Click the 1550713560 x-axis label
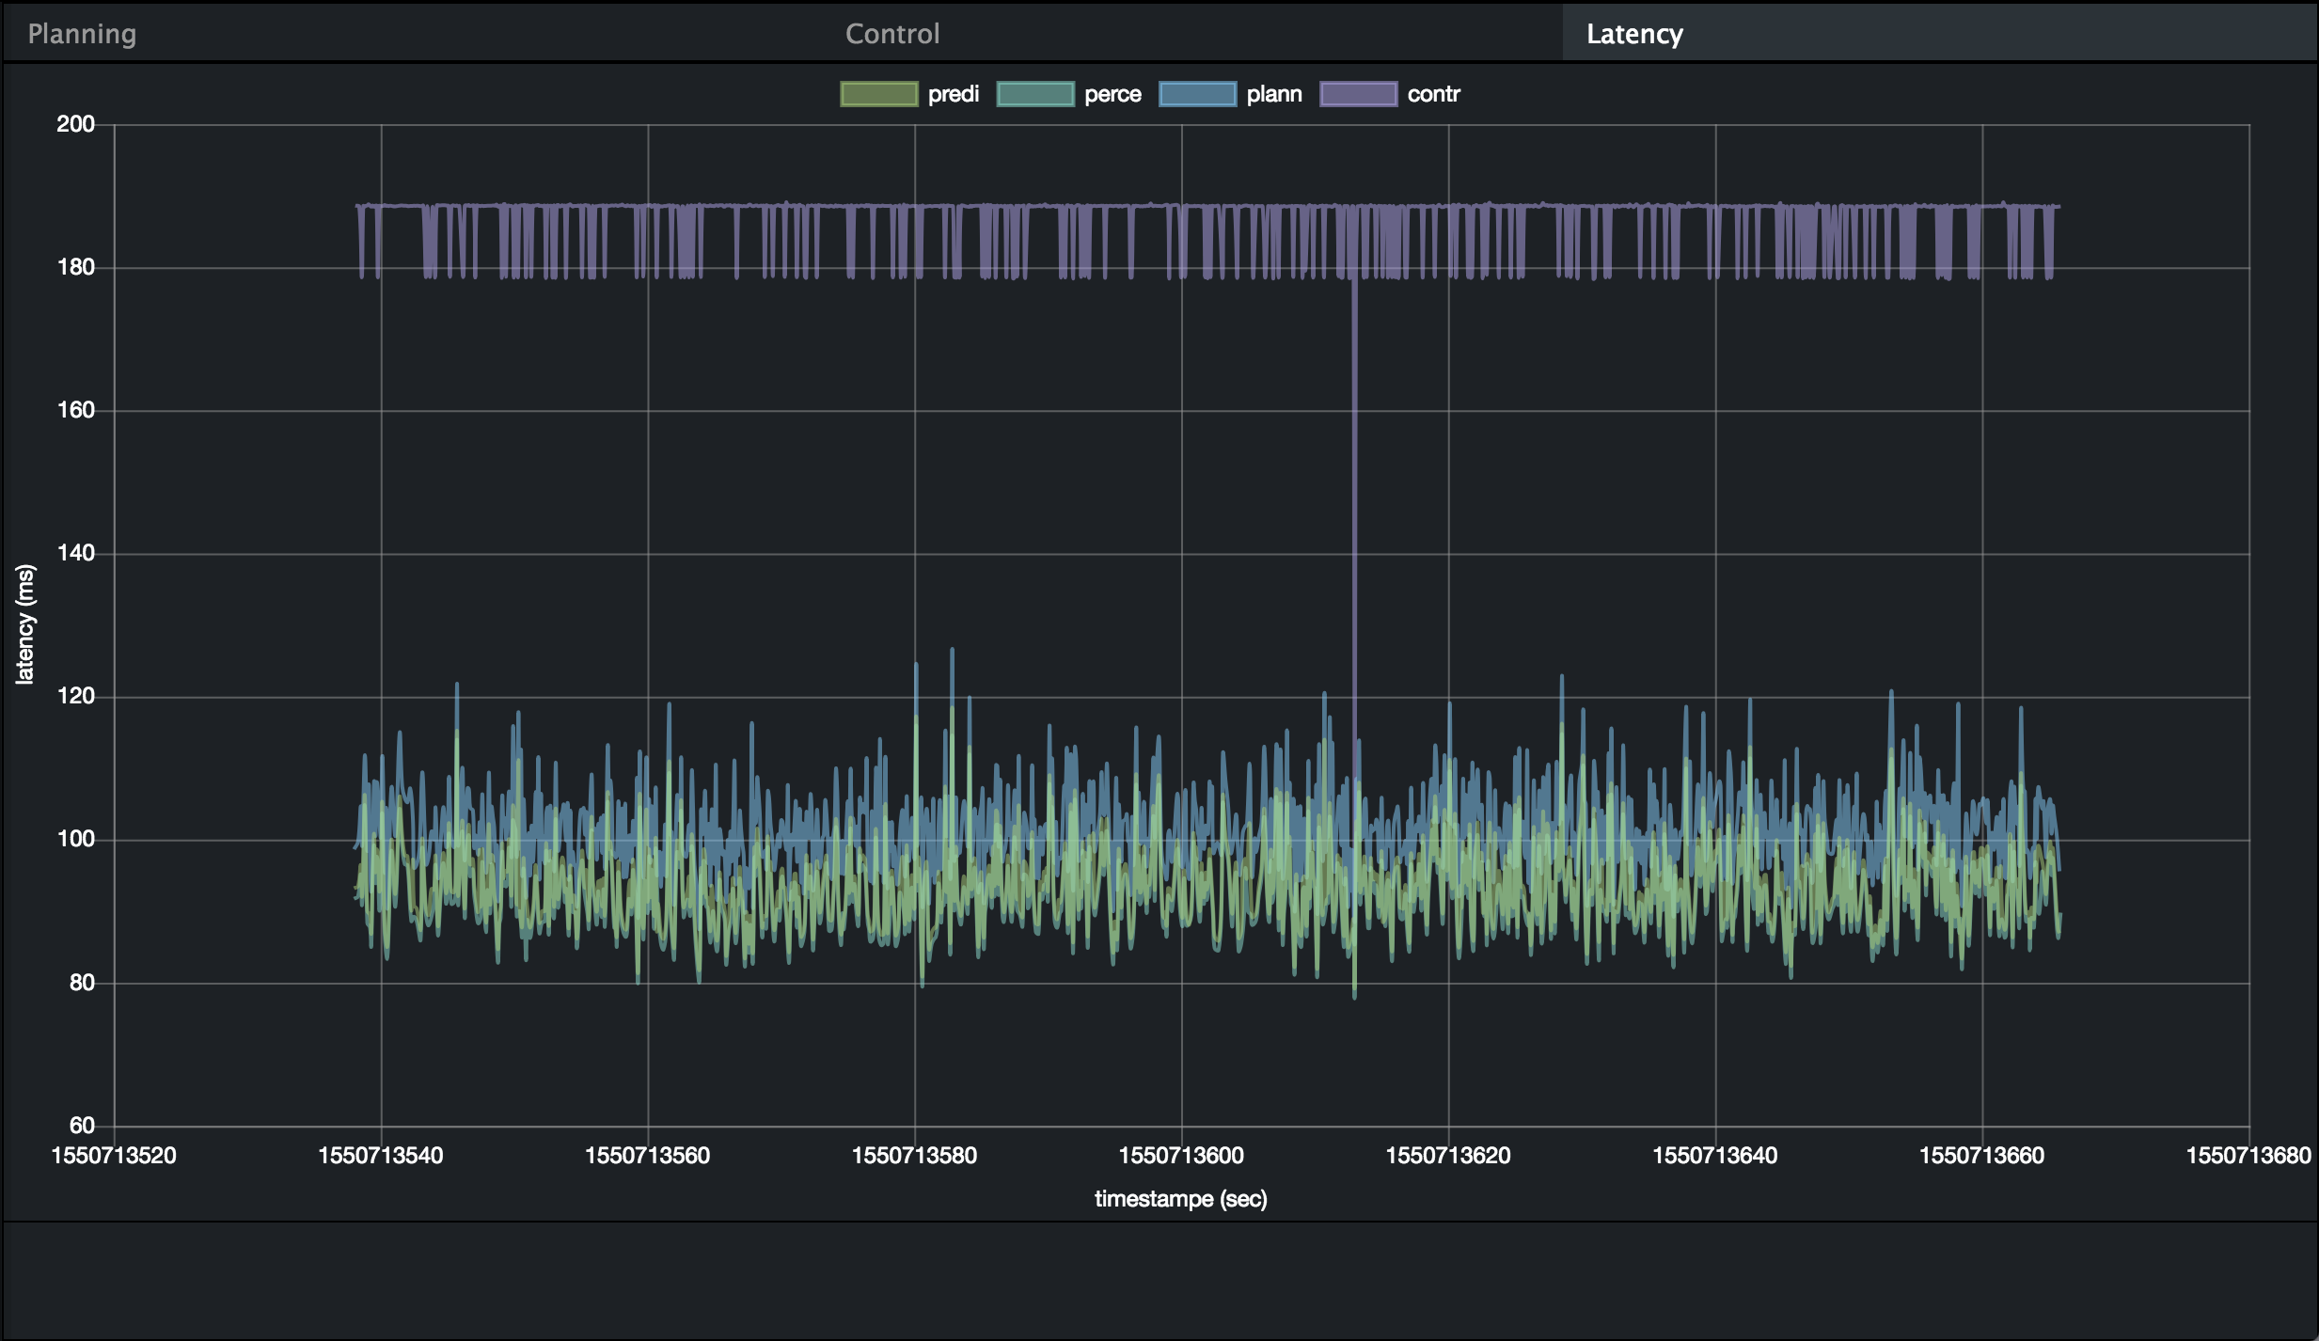The height and width of the screenshot is (1341, 2319). (x=648, y=1156)
